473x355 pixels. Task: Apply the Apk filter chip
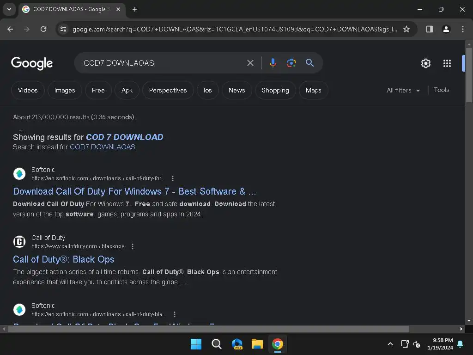(x=127, y=90)
